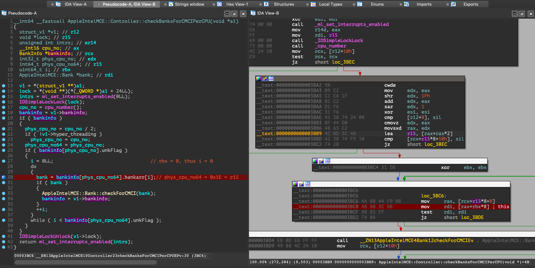The width and height of the screenshot is (535, 268).
Task: Click the Pseudocode-A panel title icon
Action: (x=4, y=13)
